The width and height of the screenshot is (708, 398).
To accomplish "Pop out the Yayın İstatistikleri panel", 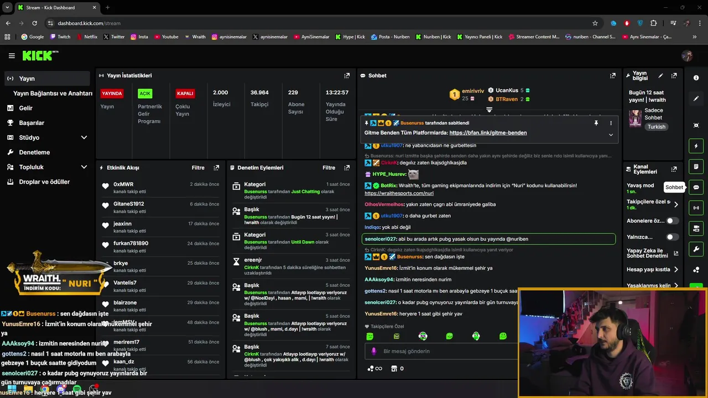I will tap(347, 76).
